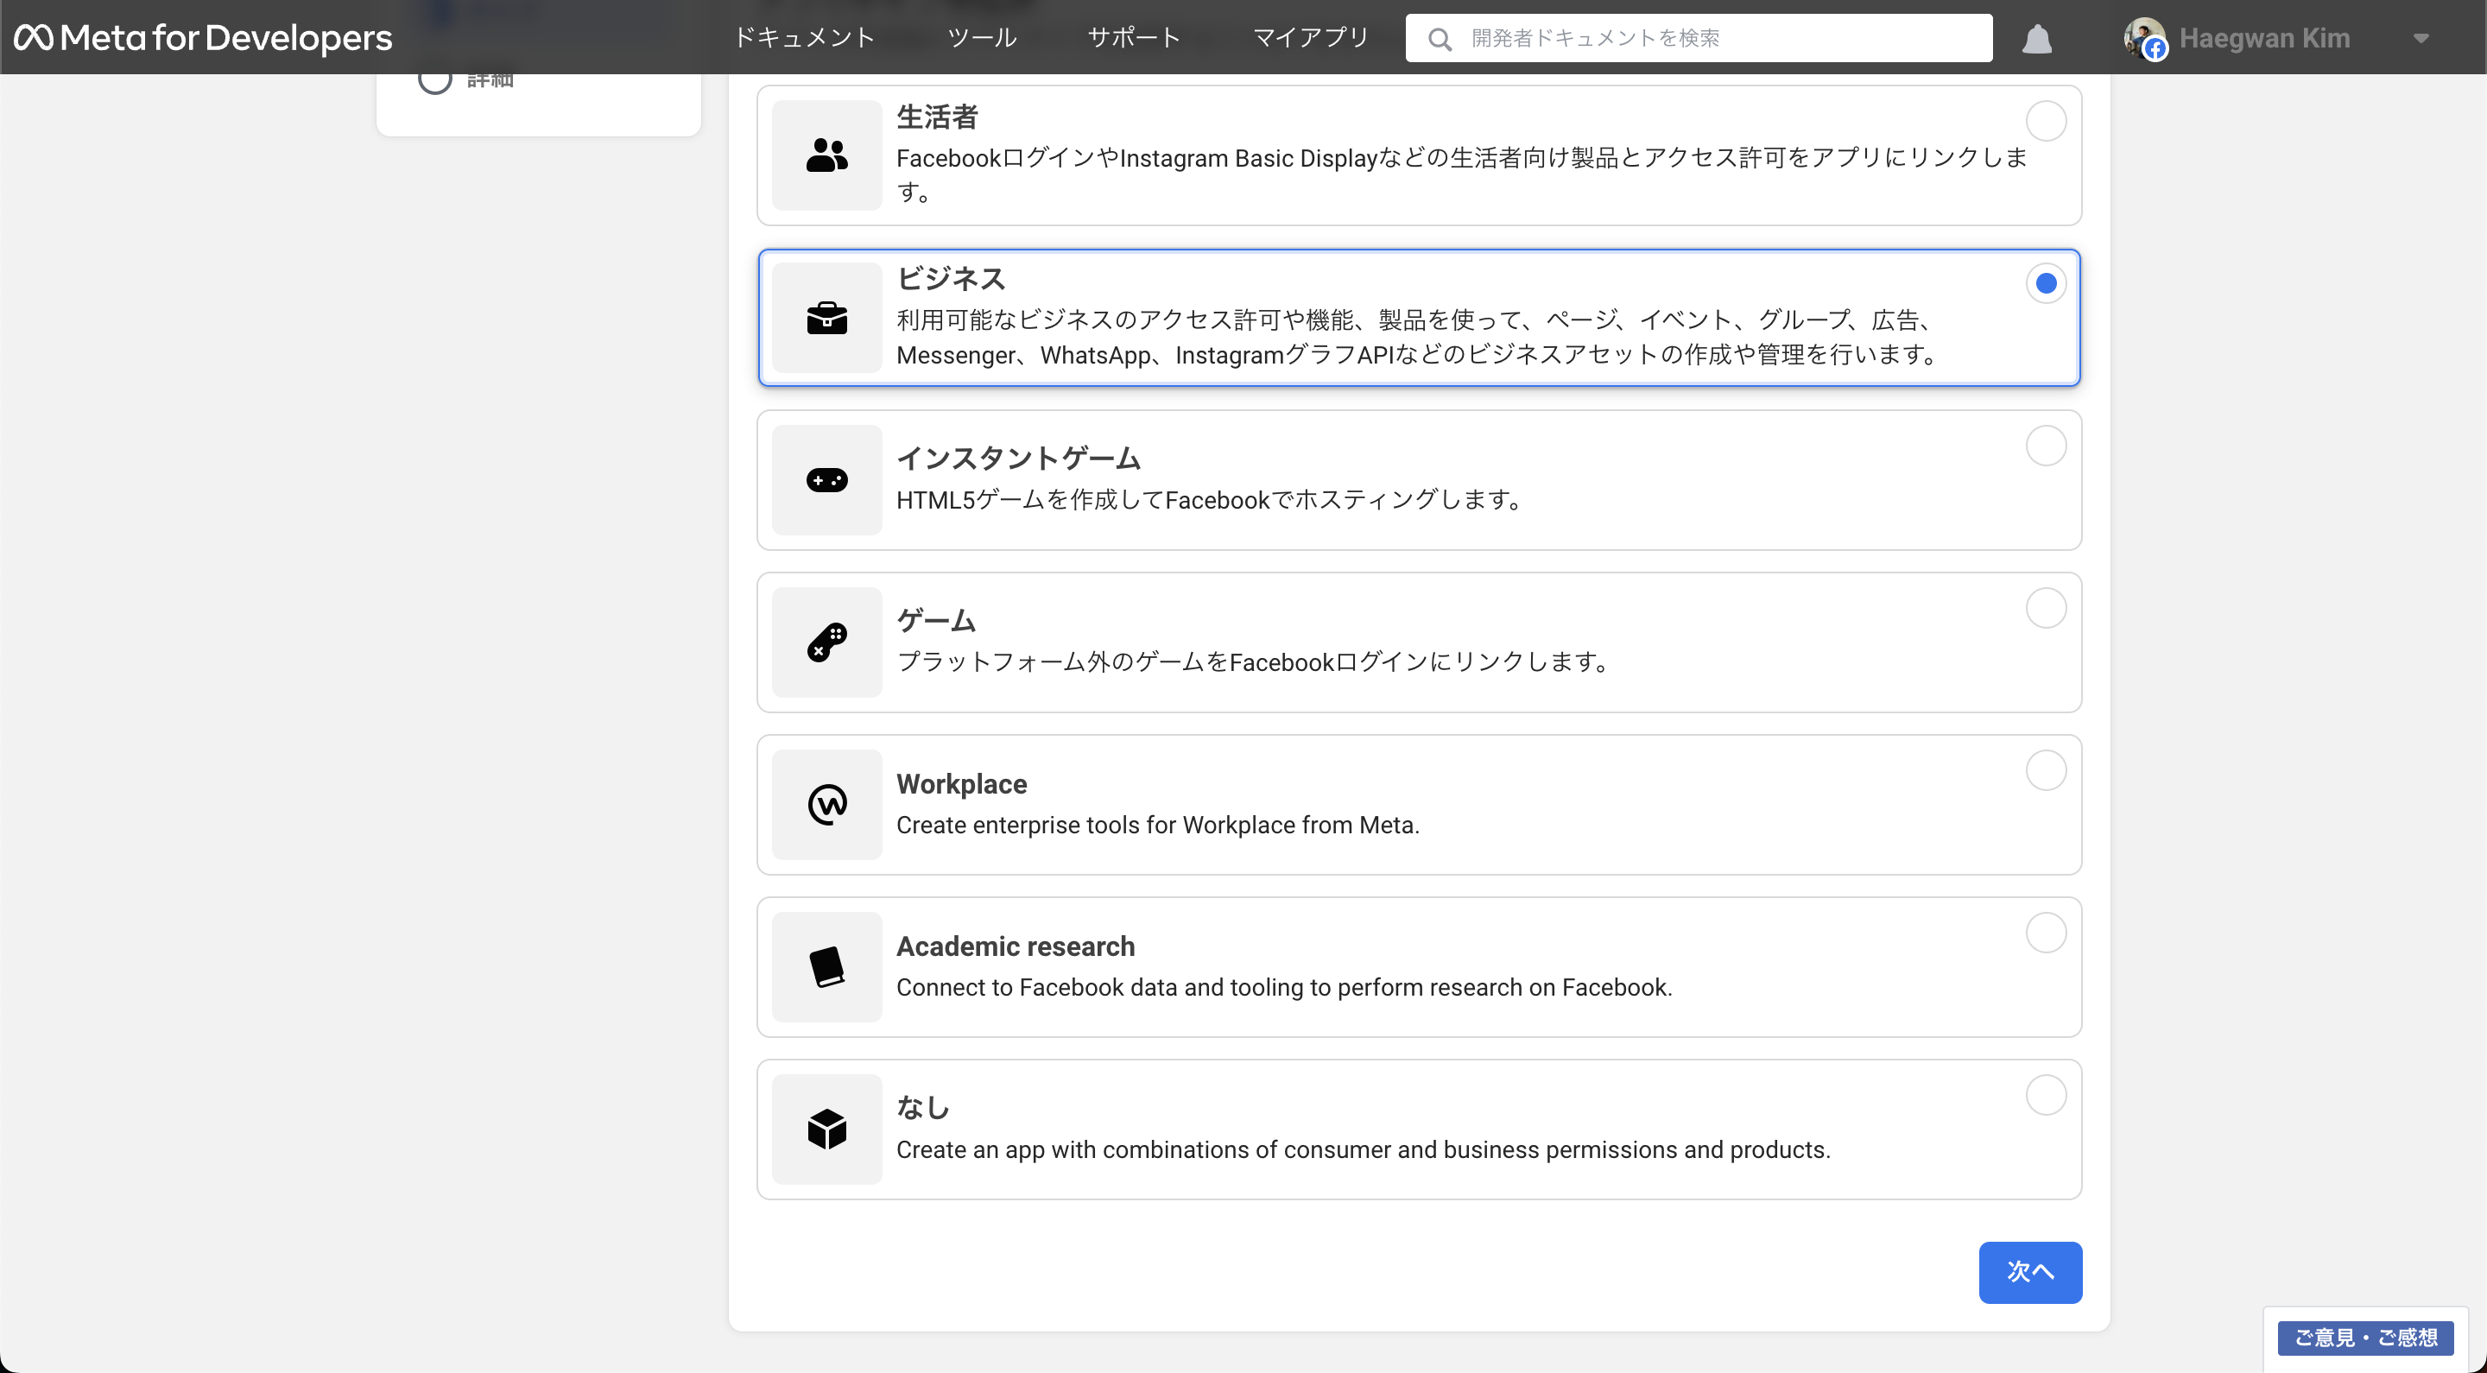The width and height of the screenshot is (2487, 1373).
Task: Click the インスタントゲーム gamepad icon
Action: 826,480
